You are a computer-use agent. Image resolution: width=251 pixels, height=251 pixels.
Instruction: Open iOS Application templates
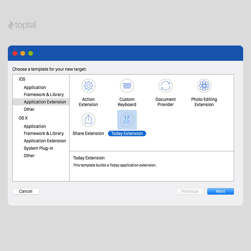tap(35, 87)
